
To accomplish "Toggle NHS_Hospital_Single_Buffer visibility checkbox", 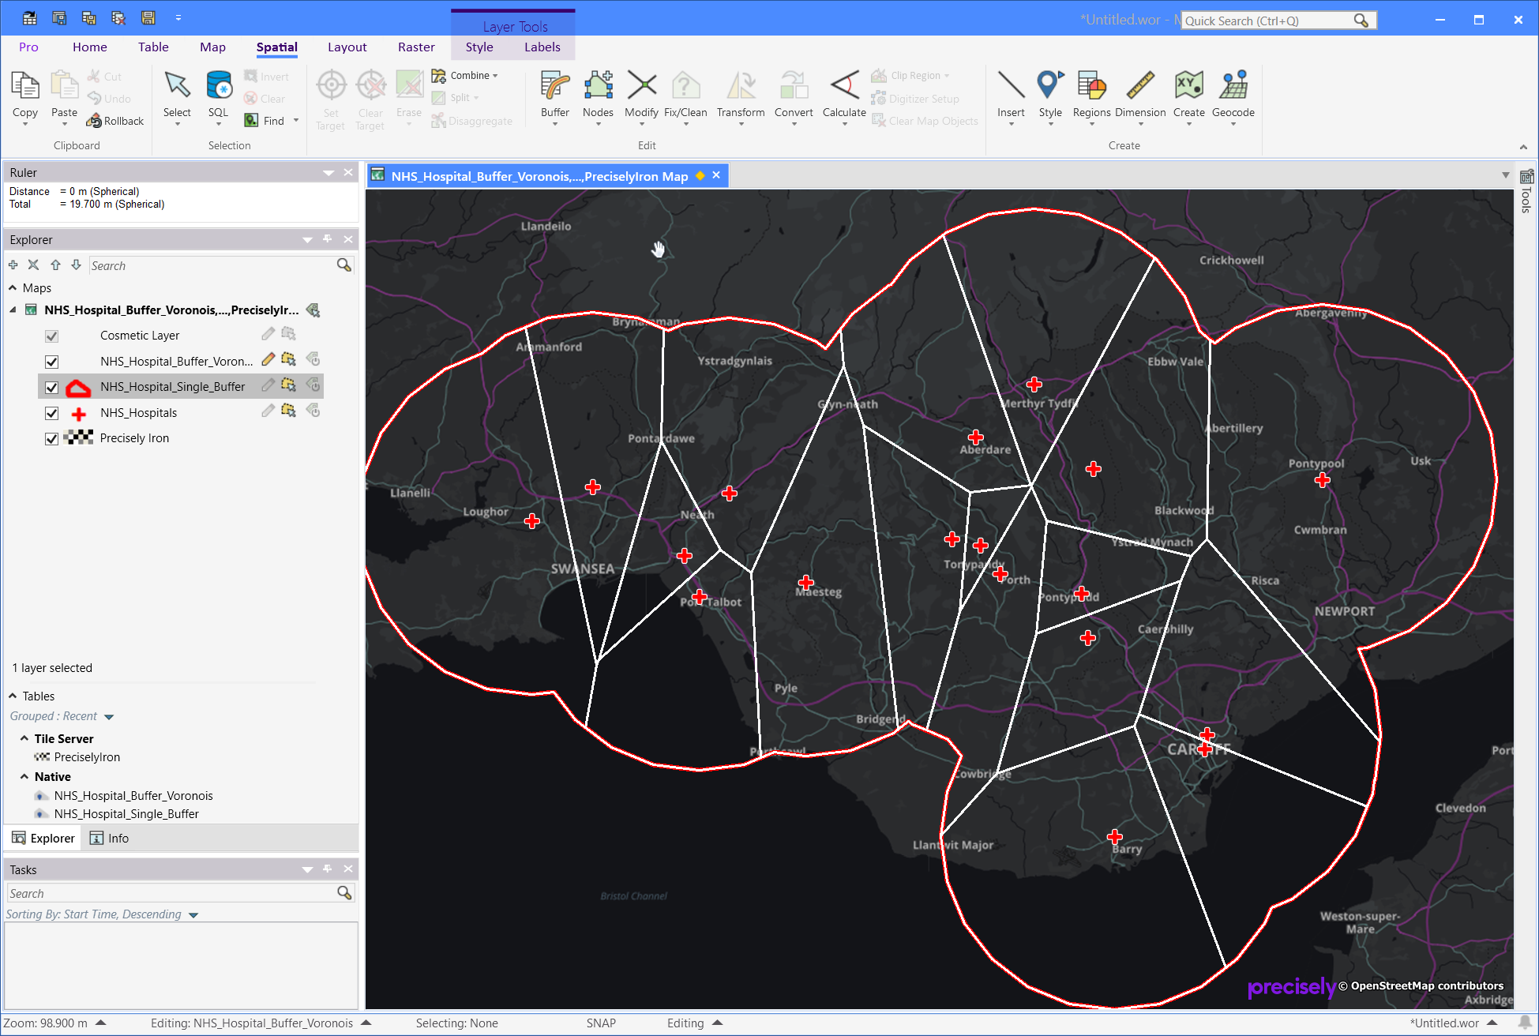I will click(x=51, y=388).
